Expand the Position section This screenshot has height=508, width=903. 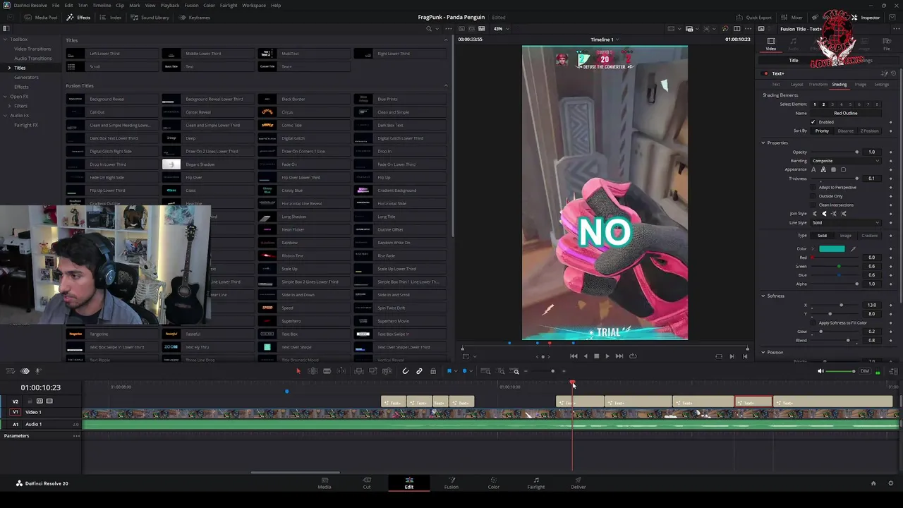763,352
